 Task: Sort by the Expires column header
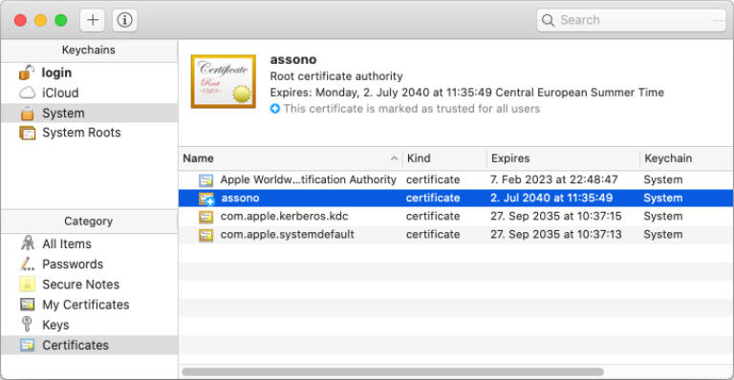click(563, 158)
